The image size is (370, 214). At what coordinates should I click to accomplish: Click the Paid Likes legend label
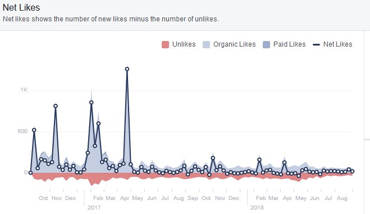pos(289,44)
